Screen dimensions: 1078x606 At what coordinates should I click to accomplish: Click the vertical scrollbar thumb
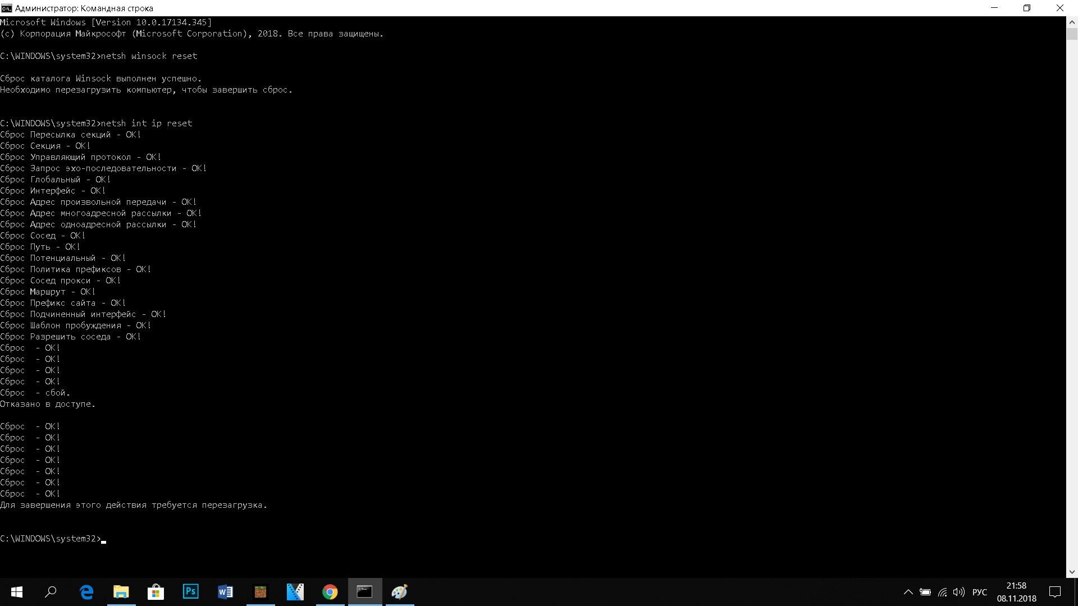(x=1072, y=34)
